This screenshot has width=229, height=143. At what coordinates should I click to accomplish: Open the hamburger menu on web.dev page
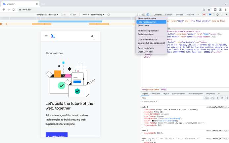point(46,36)
